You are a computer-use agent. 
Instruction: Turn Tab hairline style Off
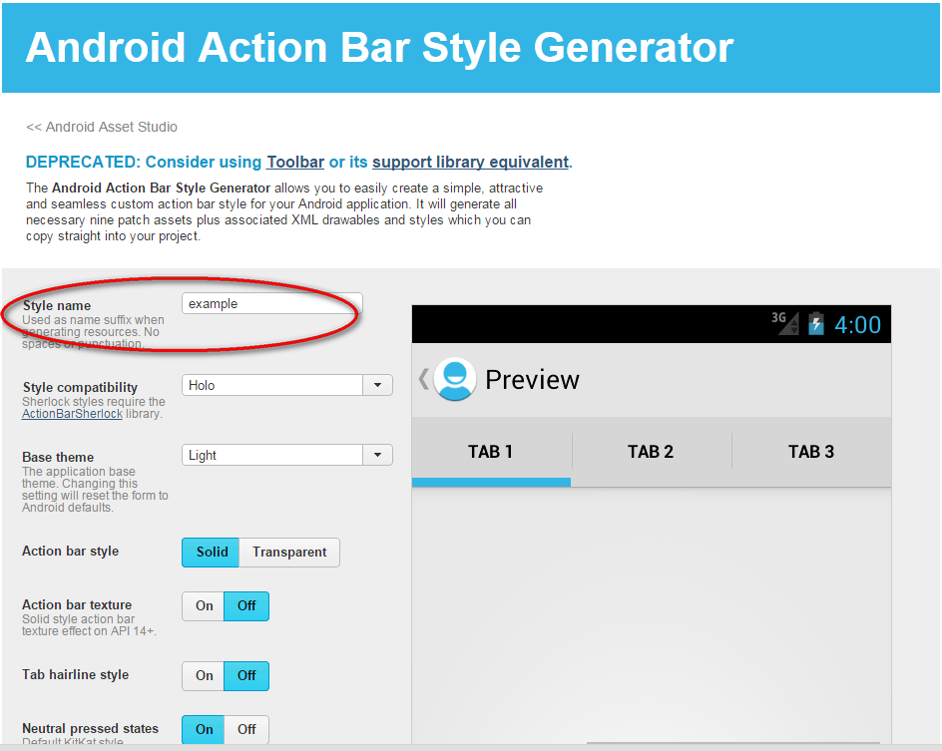click(x=246, y=676)
